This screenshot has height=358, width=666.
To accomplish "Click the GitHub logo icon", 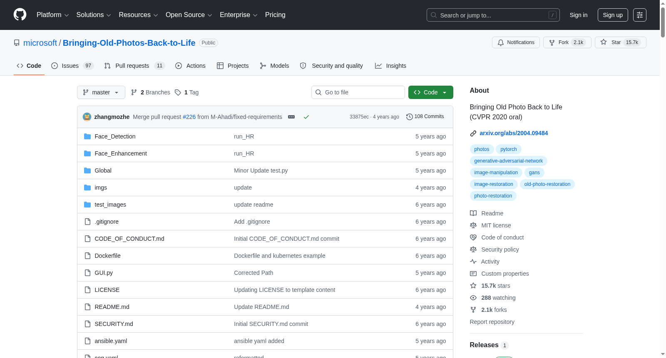I will click(x=20, y=15).
